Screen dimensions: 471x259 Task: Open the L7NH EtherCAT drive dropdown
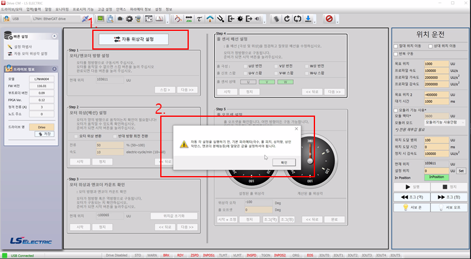(56, 19)
